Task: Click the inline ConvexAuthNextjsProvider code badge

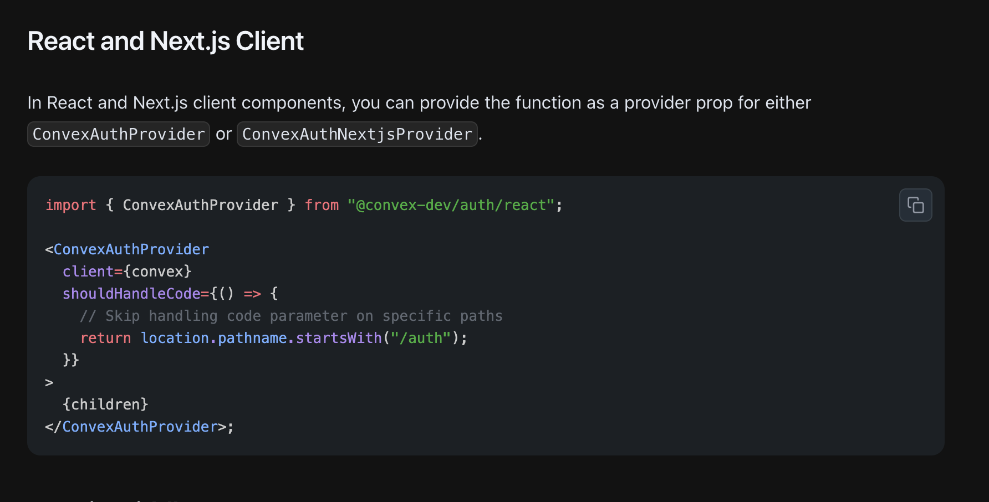Action: coord(357,134)
